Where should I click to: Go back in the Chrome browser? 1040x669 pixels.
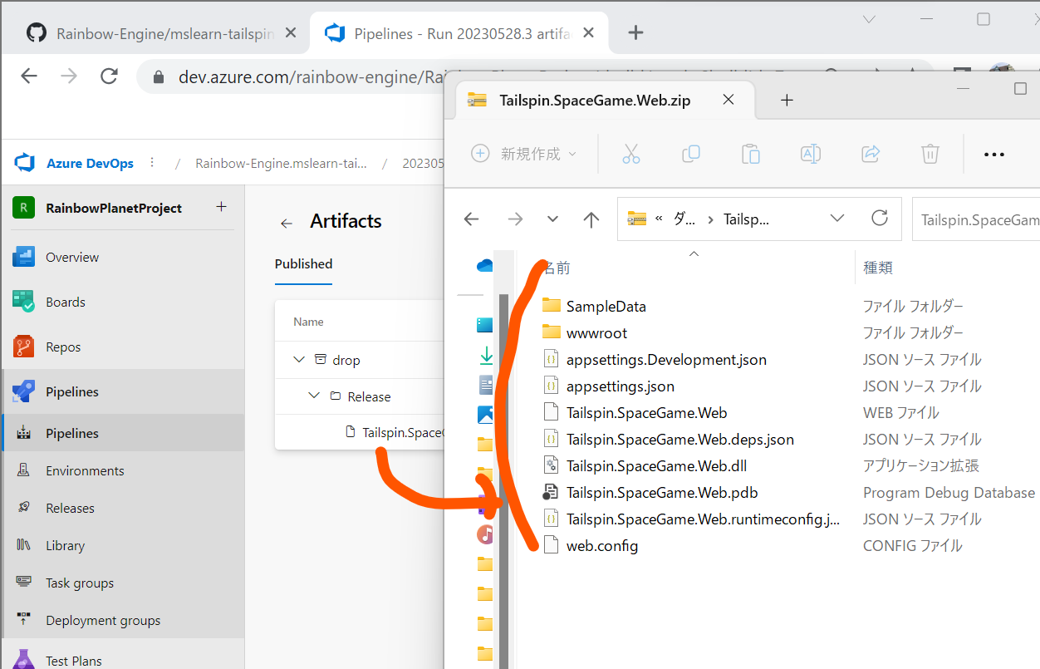(x=29, y=76)
